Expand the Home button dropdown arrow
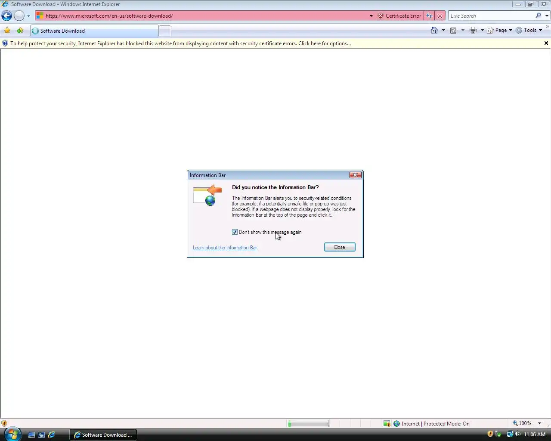This screenshot has width=551, height=441. tap(443, 30)
